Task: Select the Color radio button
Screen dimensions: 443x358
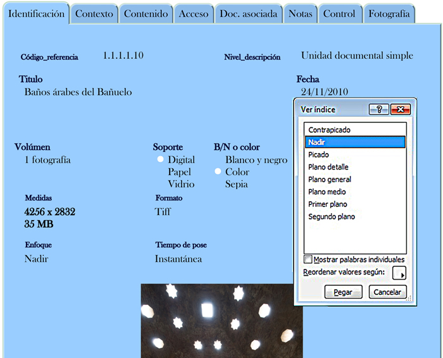Action: [x=218, y=171]
